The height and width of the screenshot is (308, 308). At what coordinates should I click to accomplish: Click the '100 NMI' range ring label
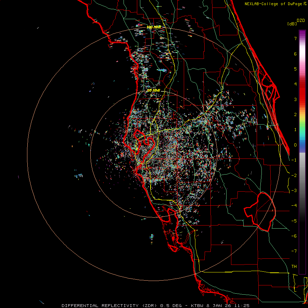coord(154,27)
